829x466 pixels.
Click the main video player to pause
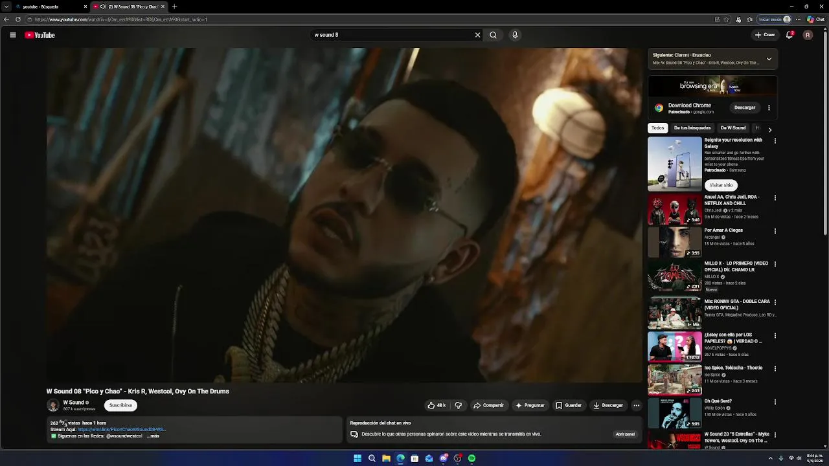[344, 215]
